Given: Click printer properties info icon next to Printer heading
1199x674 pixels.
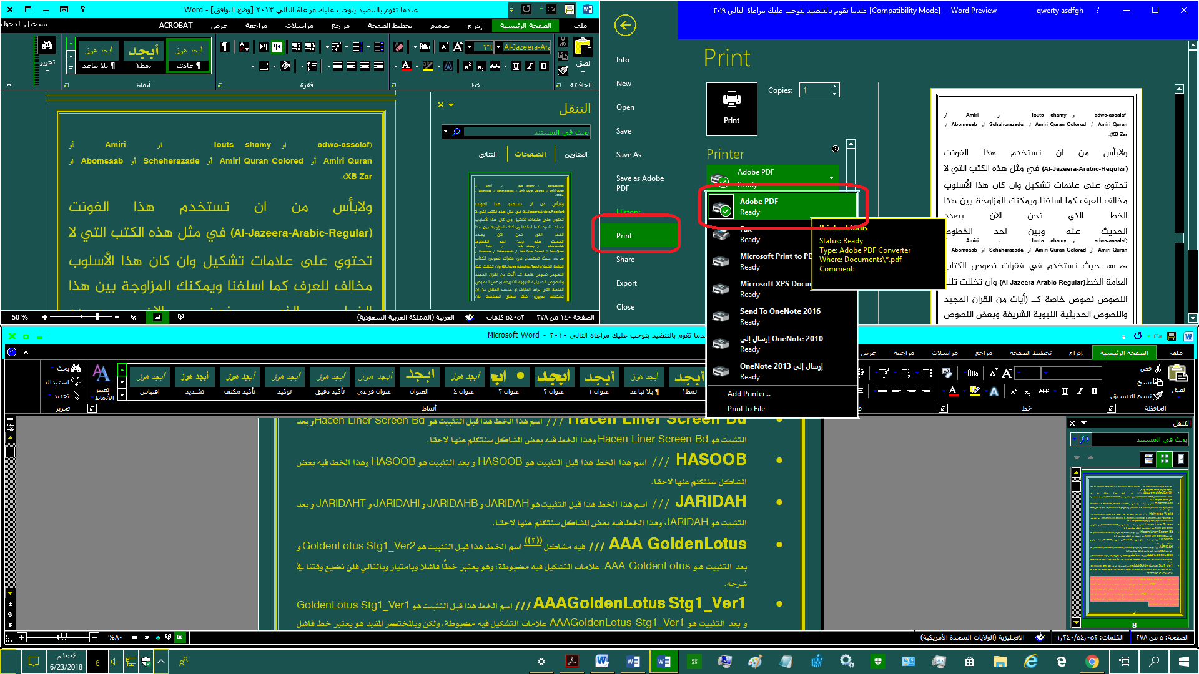Looking at the screenshot, I should point(835,149).
